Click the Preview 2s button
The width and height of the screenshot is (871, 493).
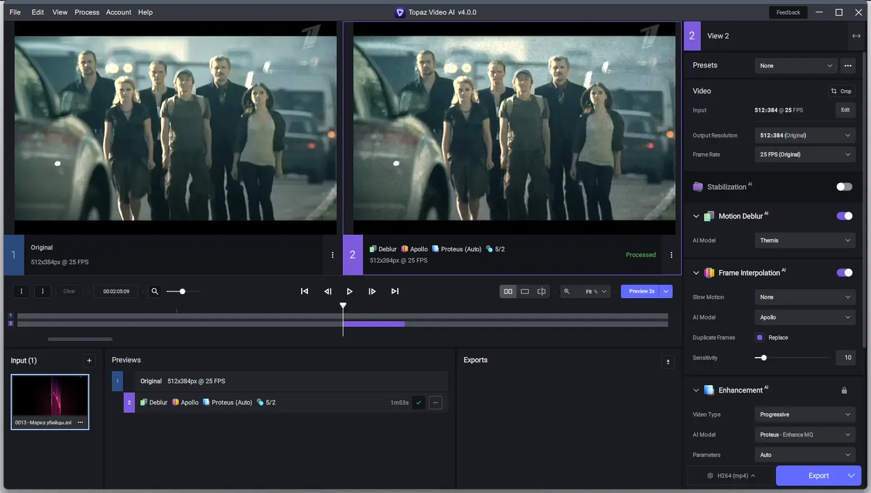(x=641, y=291)
